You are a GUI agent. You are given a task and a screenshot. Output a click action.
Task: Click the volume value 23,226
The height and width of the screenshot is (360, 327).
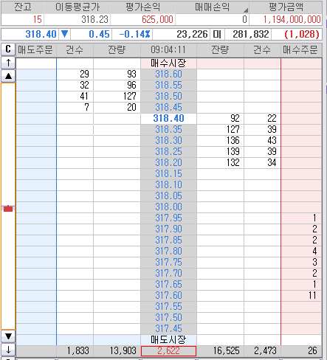182,34
